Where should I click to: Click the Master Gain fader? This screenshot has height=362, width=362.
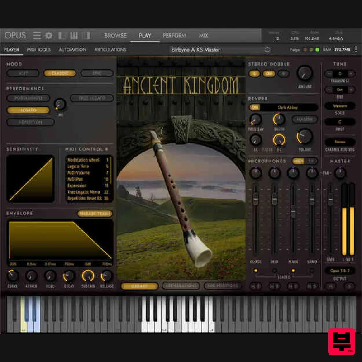click(331, 200)
